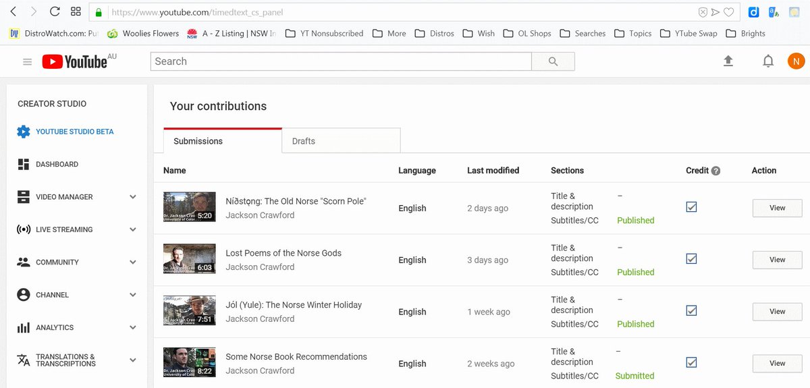
Task: Open the Wish bookmark folder
Action: coord(479,33)
